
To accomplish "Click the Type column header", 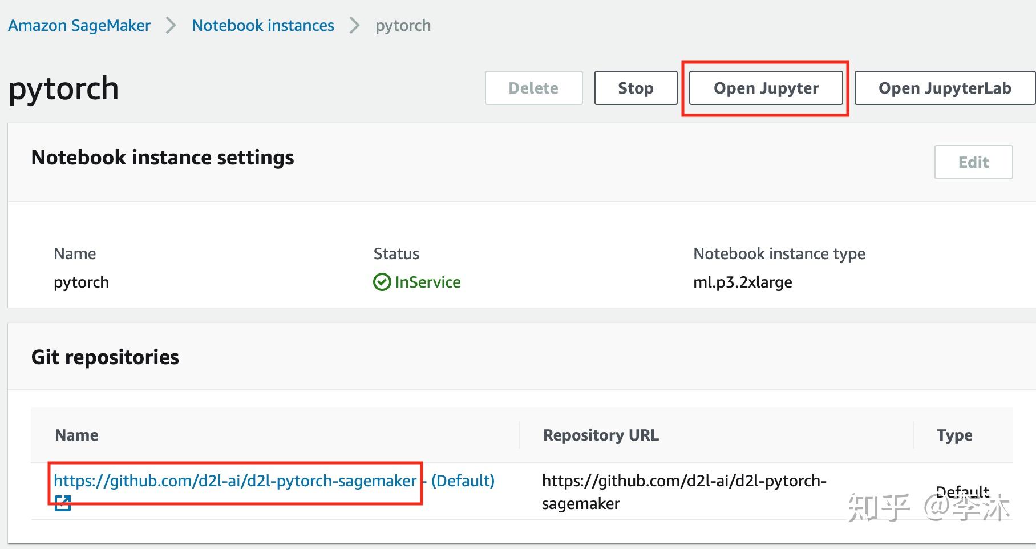I will coord(954,435).
